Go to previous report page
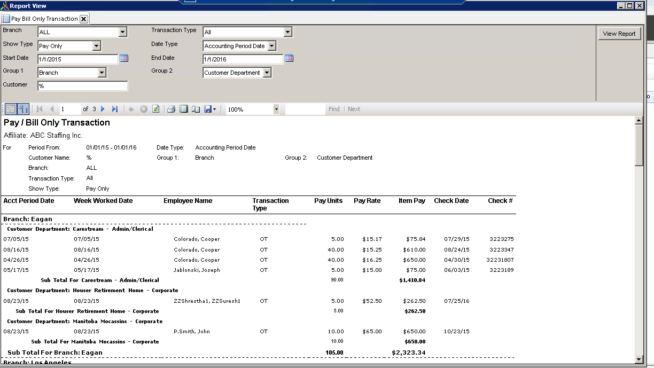 [52, 109]
